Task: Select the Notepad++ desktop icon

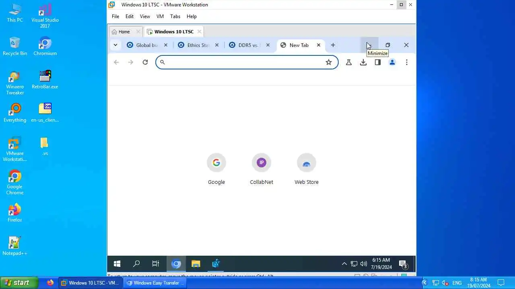Action: pyautogui.click(x=15, y=246)
